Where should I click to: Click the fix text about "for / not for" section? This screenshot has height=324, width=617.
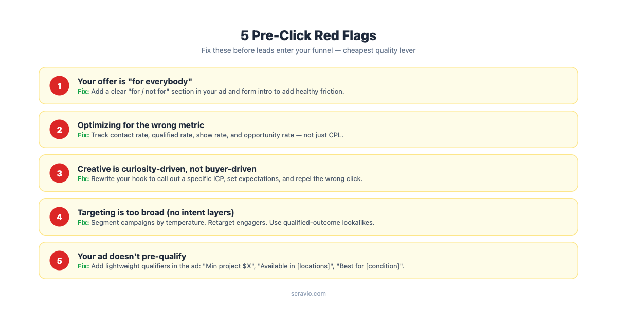(x=217, y=92)
